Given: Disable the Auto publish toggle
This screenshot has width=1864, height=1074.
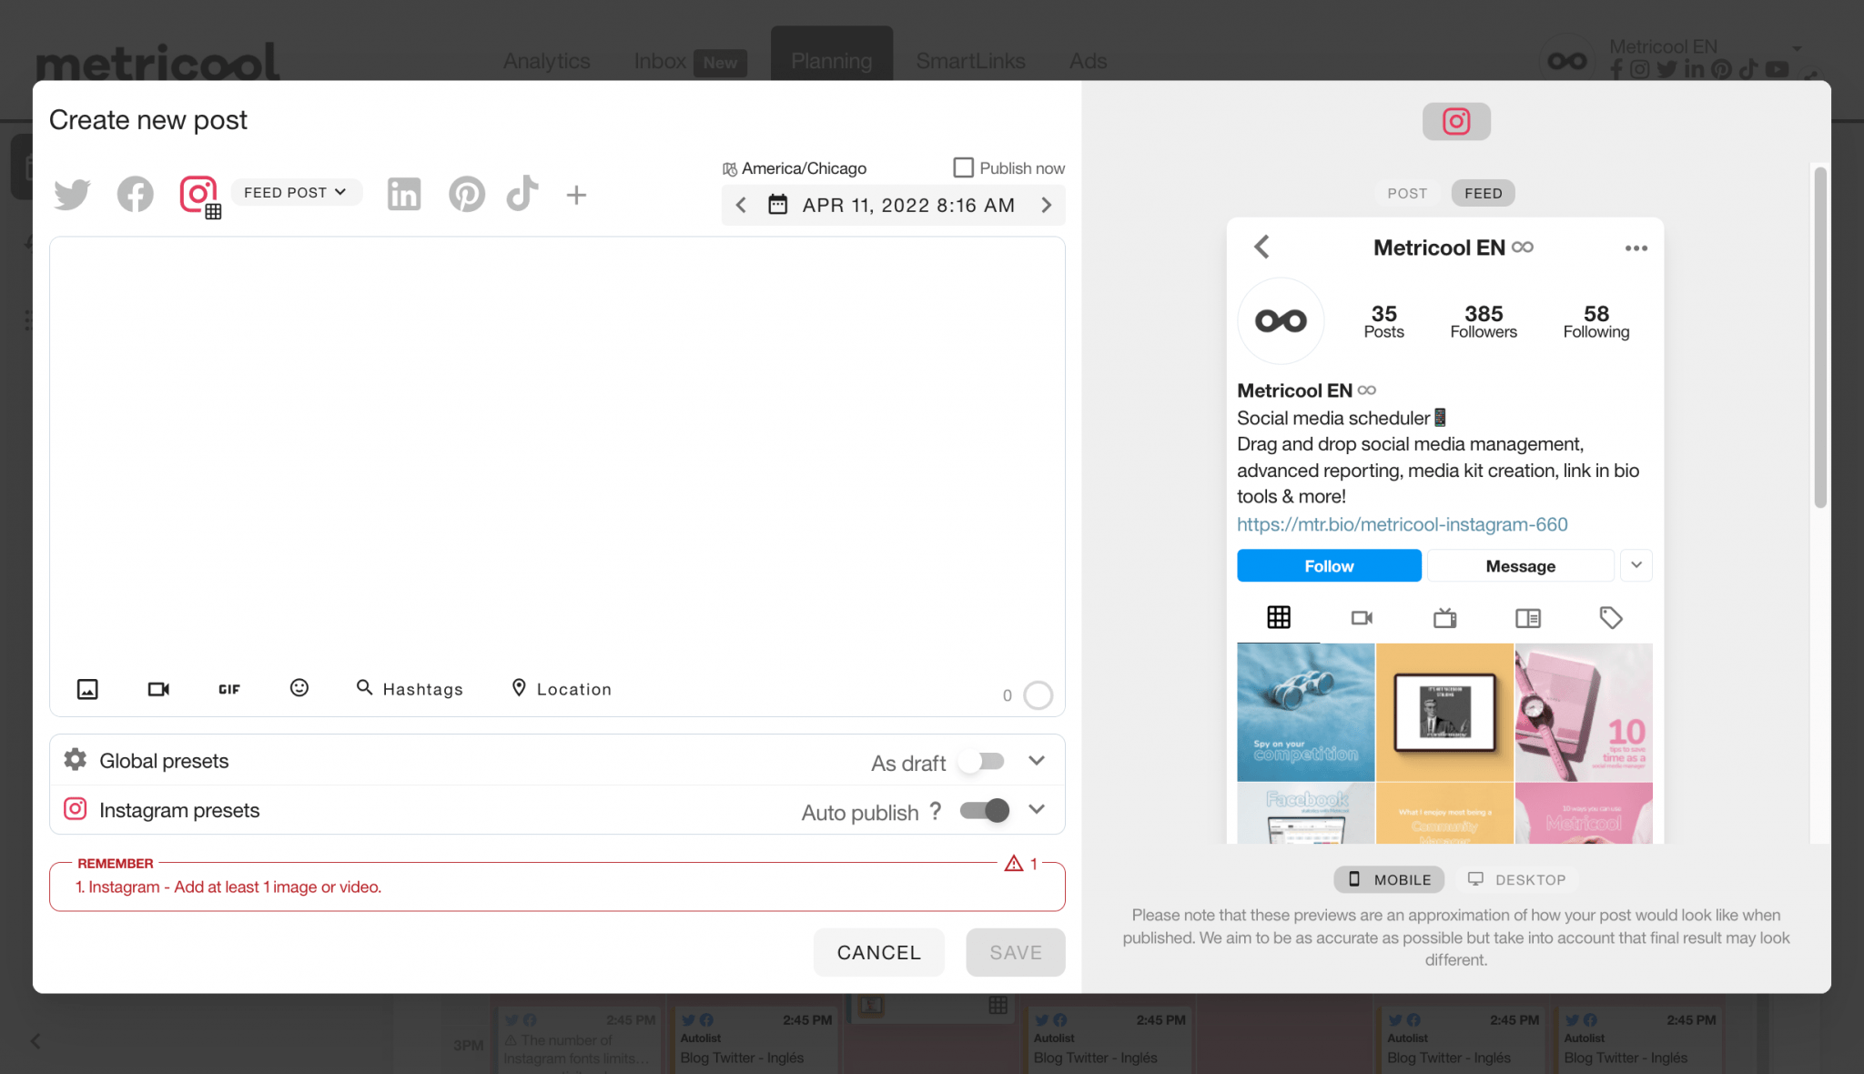Looking at the screenshot, I should pos(985,810).
